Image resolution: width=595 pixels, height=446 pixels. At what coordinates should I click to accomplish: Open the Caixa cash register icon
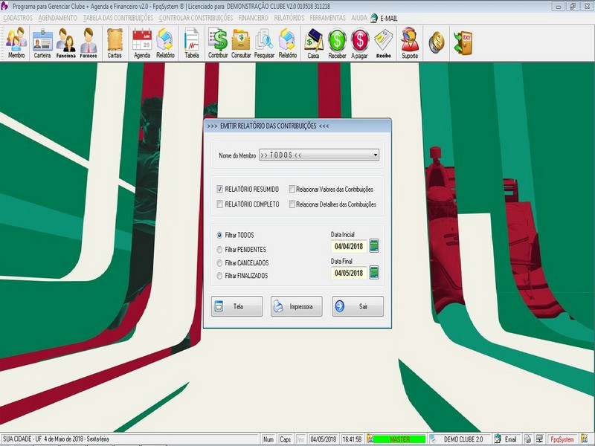[x=313, y=43]
